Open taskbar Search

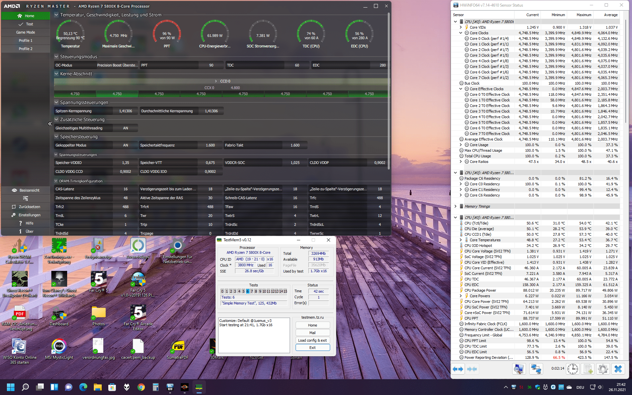[25, 387]
